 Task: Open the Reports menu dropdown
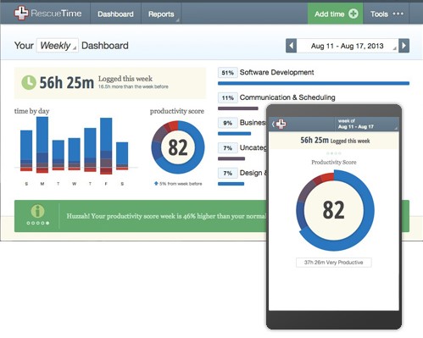(161, 14)
